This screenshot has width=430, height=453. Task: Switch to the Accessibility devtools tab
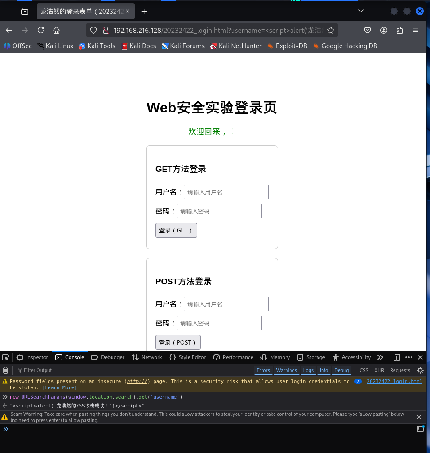point(352,357)
